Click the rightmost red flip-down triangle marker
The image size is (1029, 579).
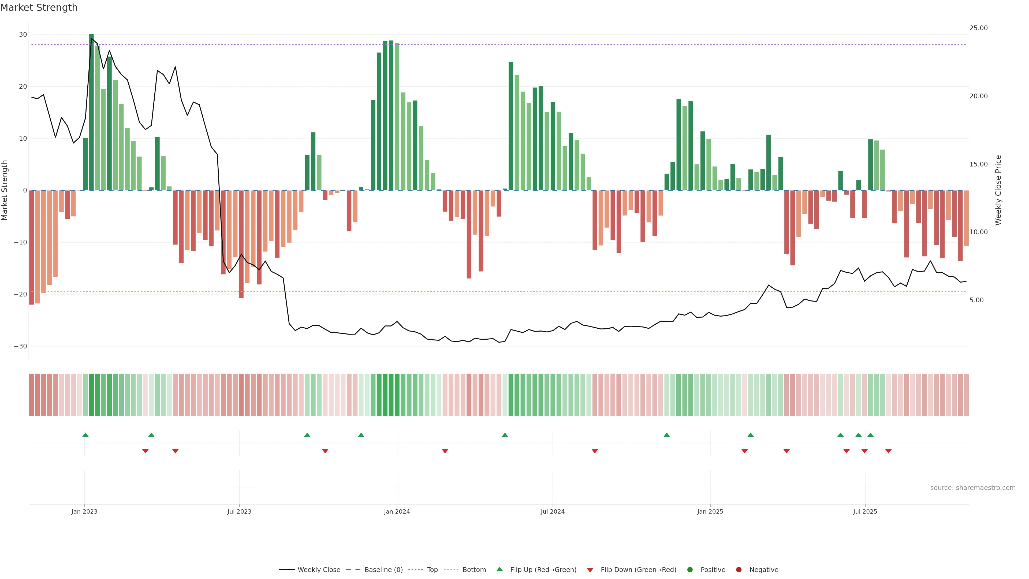[888, 451]
